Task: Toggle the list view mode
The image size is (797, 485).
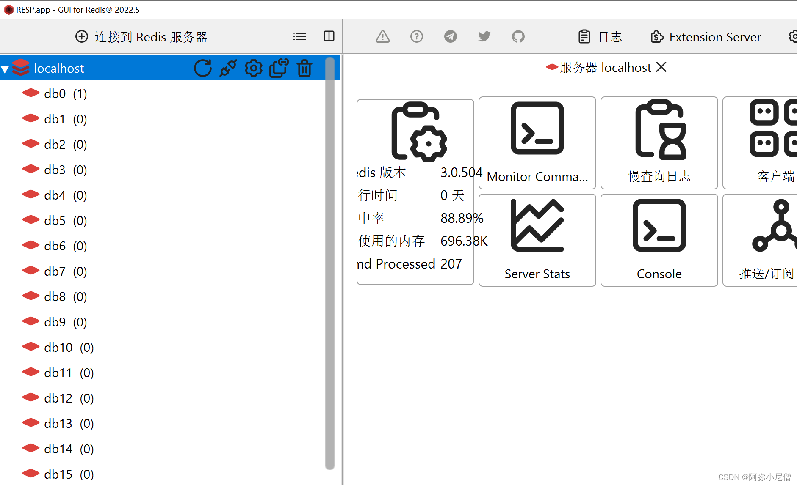Action: pos(299,36)
